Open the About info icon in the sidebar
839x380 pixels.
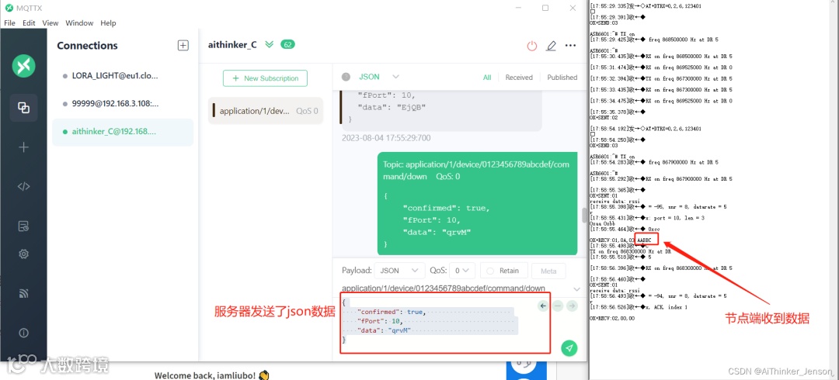pyautogui.click(x=23, y=333)
